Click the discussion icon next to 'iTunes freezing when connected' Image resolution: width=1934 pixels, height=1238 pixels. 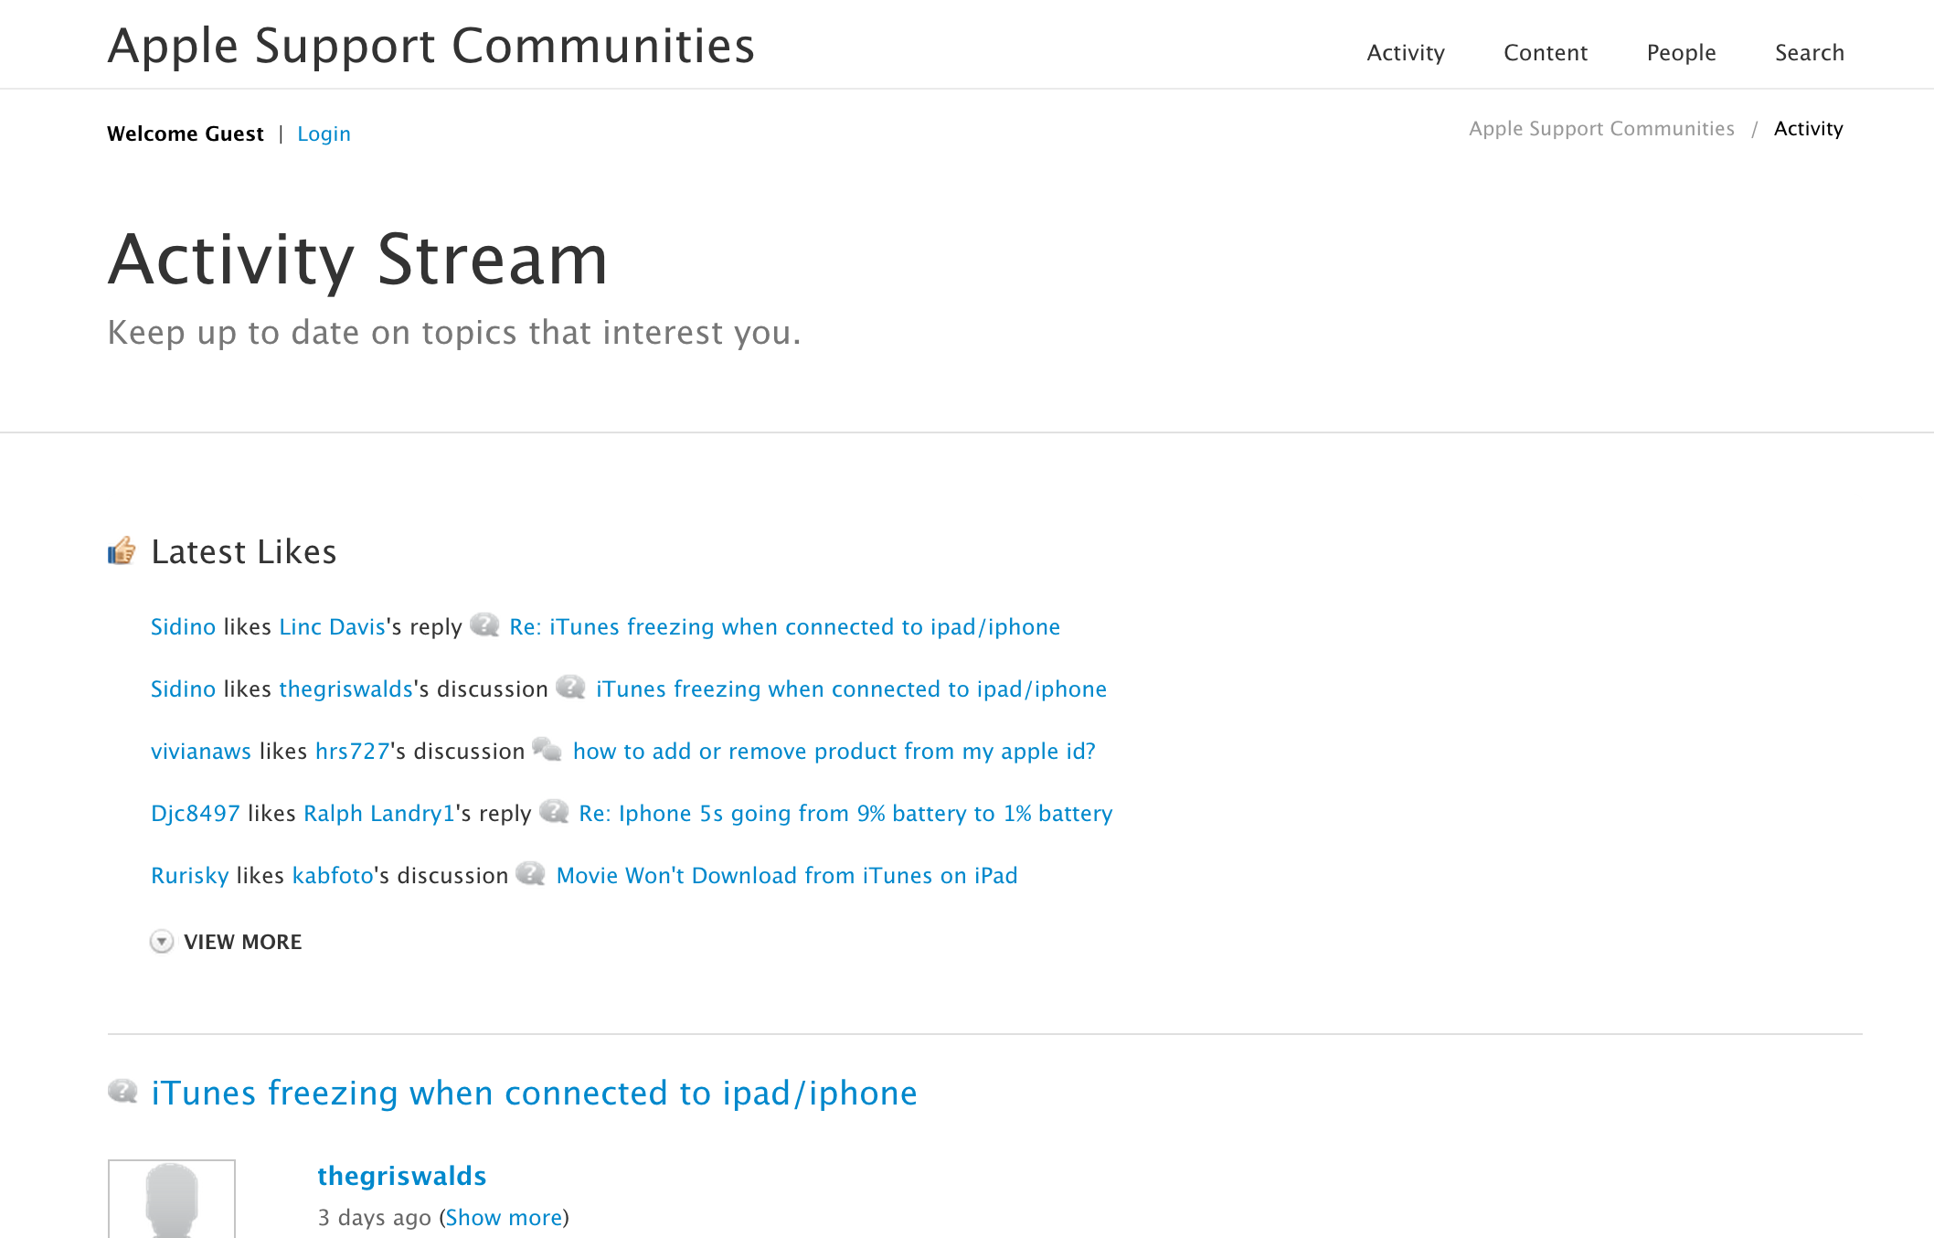coord(571,688)
